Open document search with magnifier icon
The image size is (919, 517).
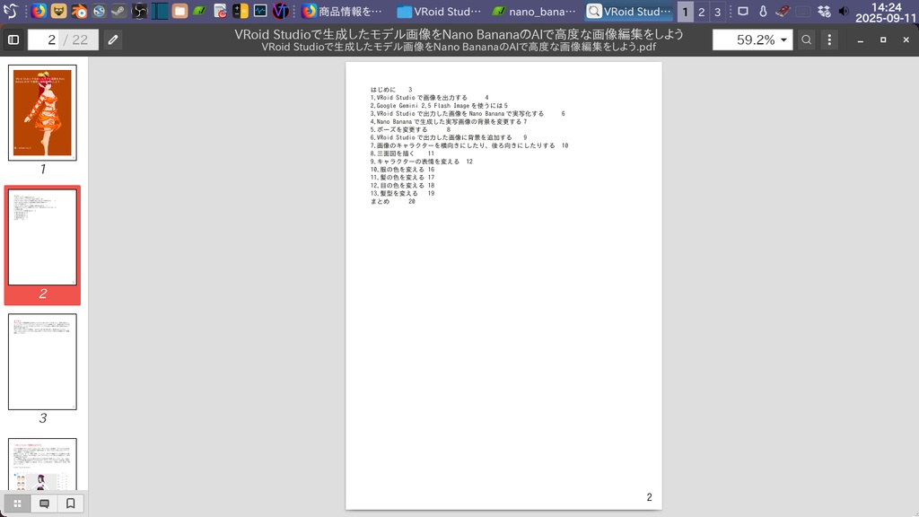[807, 39]
